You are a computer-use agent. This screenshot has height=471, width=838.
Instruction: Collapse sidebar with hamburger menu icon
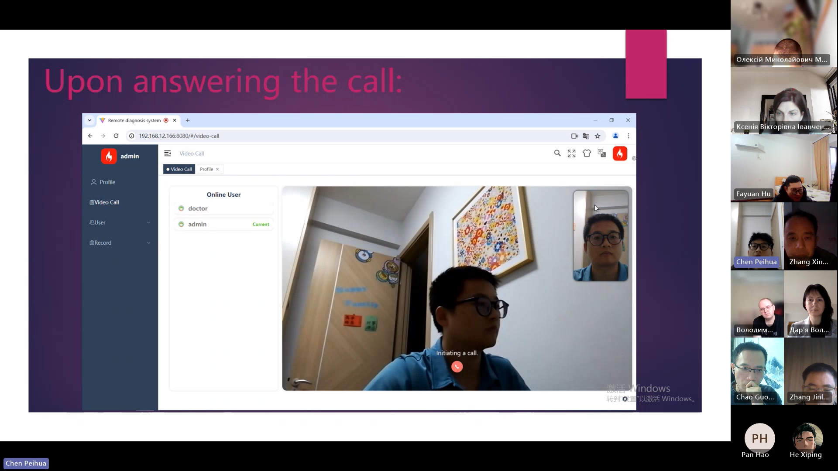pos(168,154)
